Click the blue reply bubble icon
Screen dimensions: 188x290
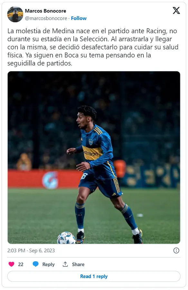35,264
